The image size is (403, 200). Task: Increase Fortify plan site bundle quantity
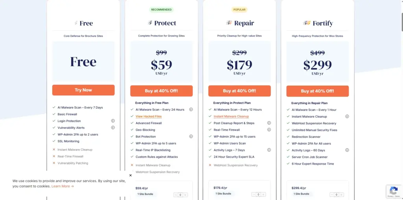pos(342,195)
